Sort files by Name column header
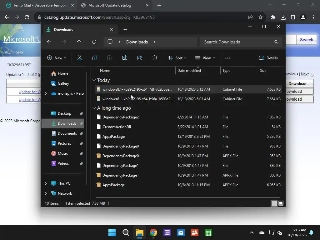The image size is (320, 240). [135, 70]
